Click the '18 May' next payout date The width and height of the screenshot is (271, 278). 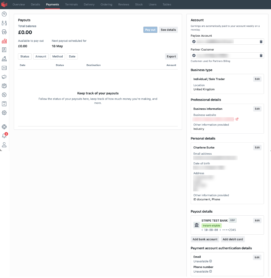click(x=57, y=46)
